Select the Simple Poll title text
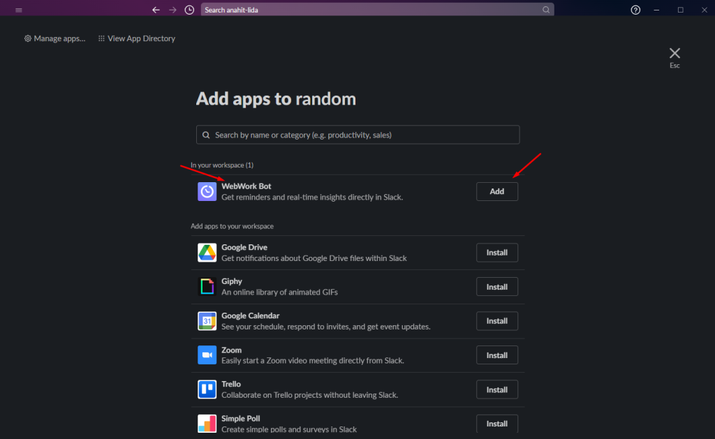 (241, 419)
